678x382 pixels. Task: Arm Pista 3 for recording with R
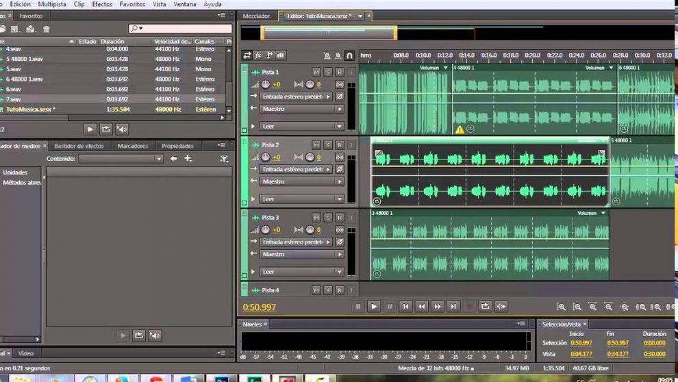[x=340, y=217]
